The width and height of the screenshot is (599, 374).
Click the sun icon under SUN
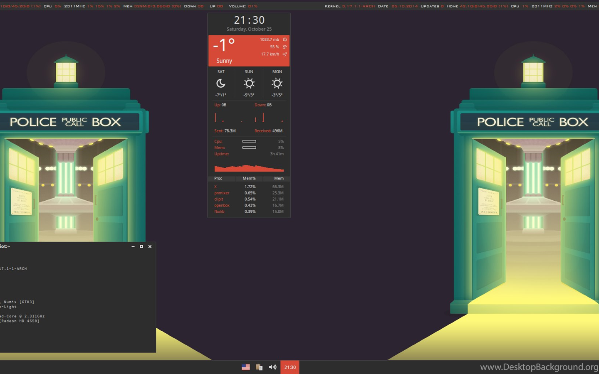coord(249,84)
